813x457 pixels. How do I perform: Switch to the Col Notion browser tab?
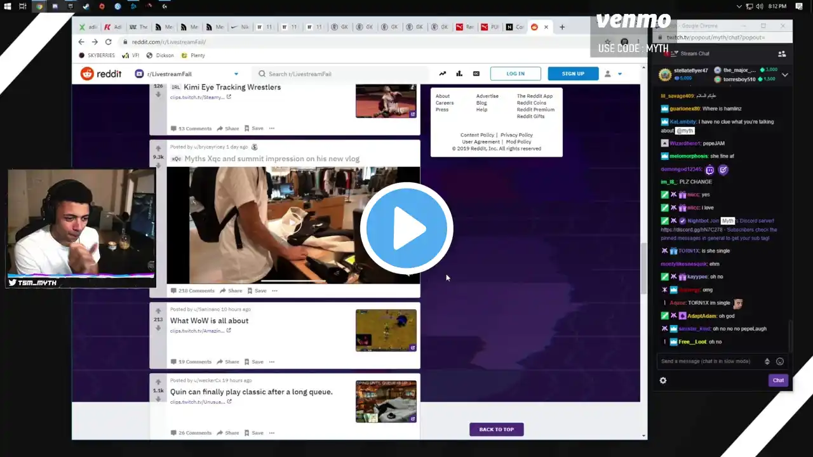coord(515,27)
